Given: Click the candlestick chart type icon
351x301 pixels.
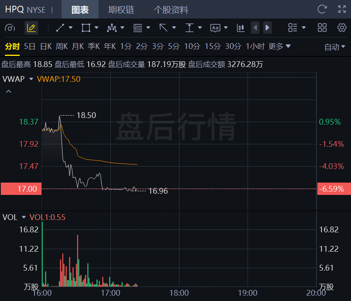Looking at the screenshot, I should 241,28.
